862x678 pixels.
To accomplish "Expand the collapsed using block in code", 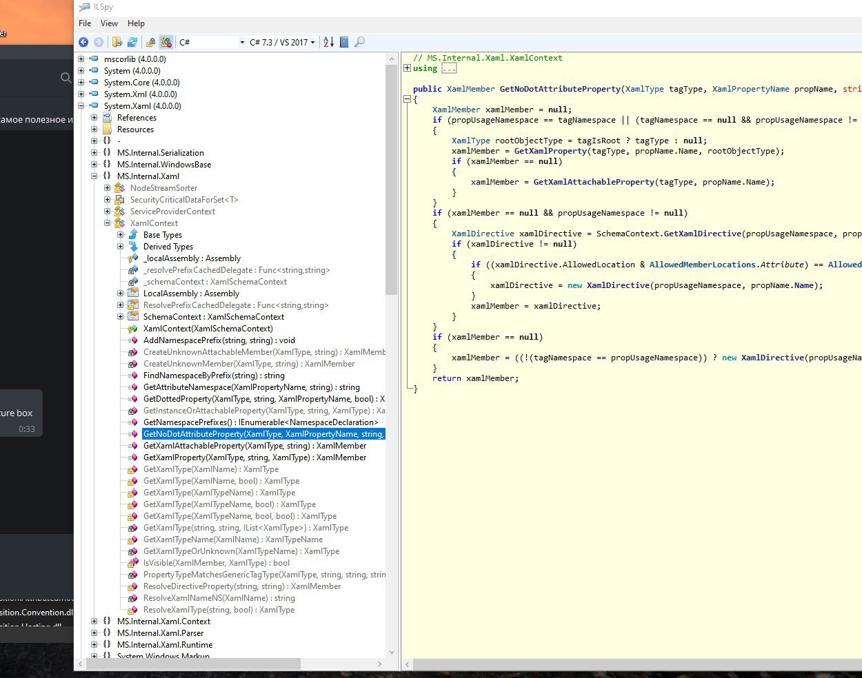I will [x=407, y=68].
